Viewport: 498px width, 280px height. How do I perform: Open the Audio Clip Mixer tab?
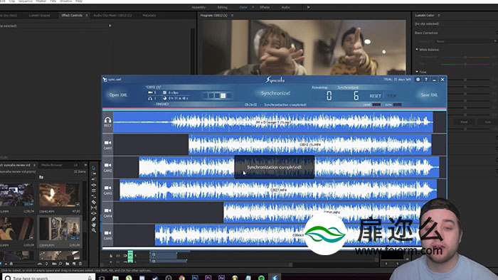tap(112, 15)
